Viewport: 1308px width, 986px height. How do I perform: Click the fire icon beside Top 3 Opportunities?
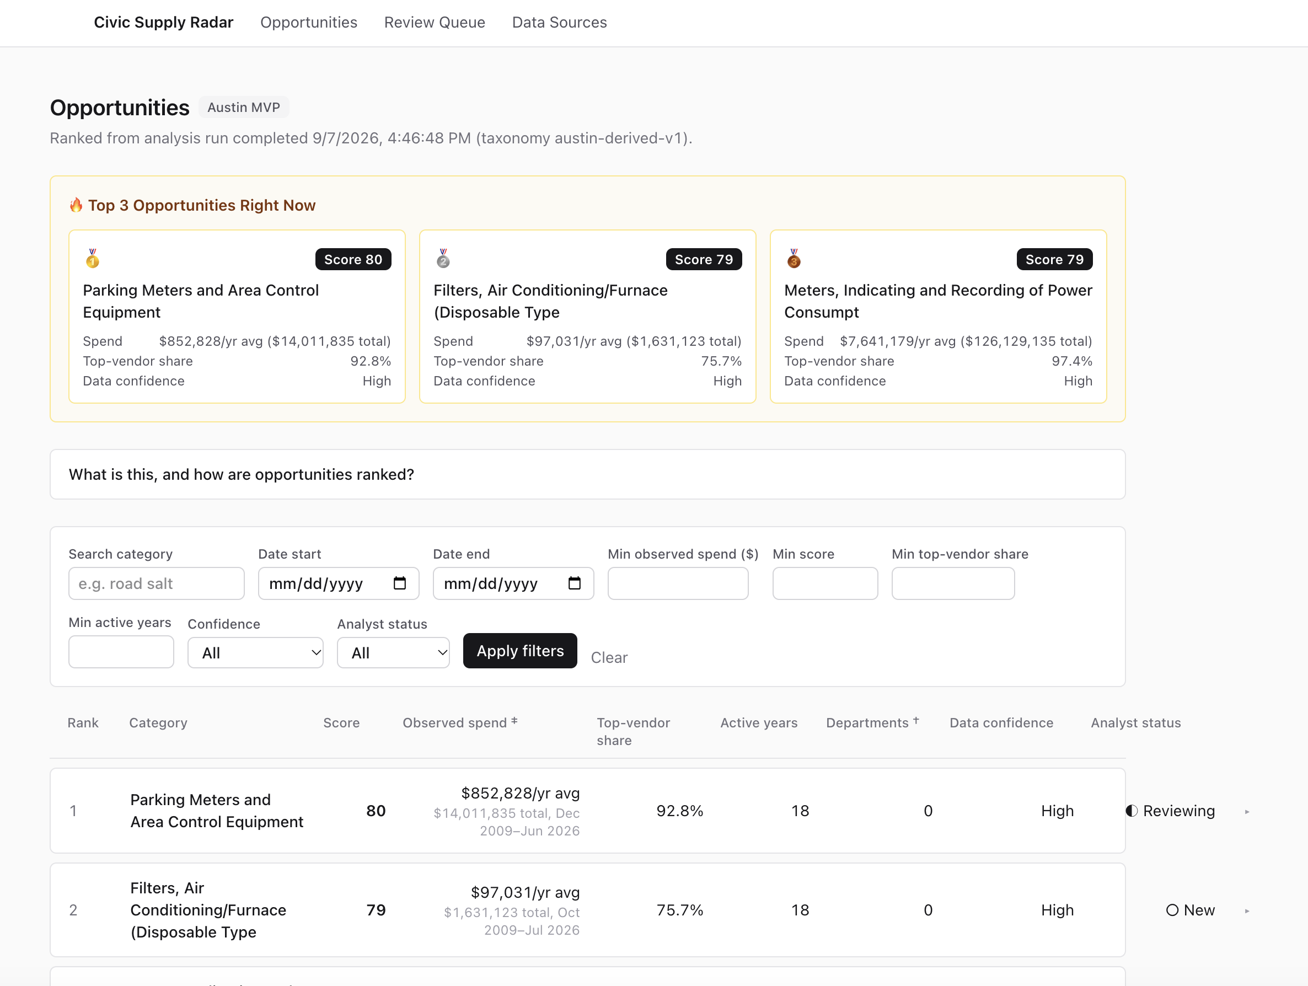(76, 205)
